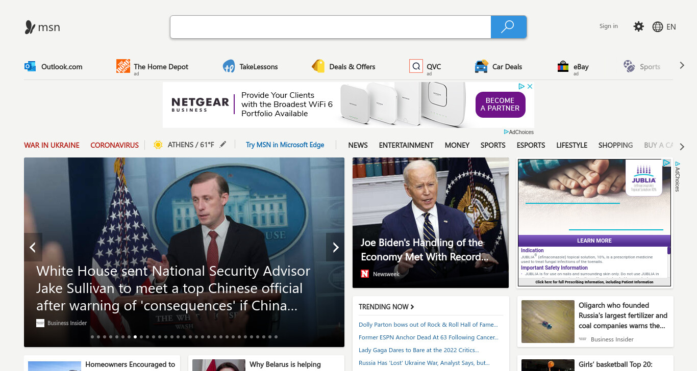Screen dimensions: 697x371
Task: Open settings via the gear icon
Action: point(638,26)
